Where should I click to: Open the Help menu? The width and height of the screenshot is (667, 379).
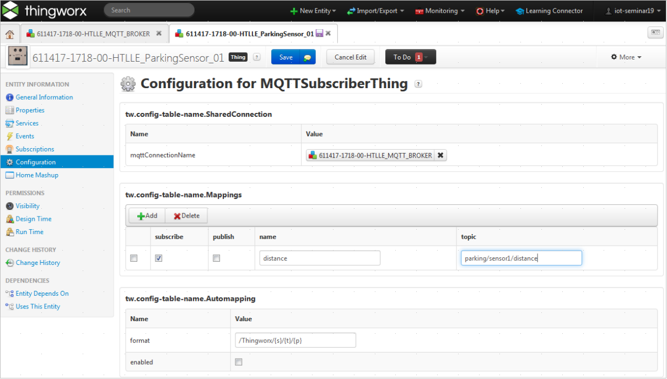pos(490,11)
